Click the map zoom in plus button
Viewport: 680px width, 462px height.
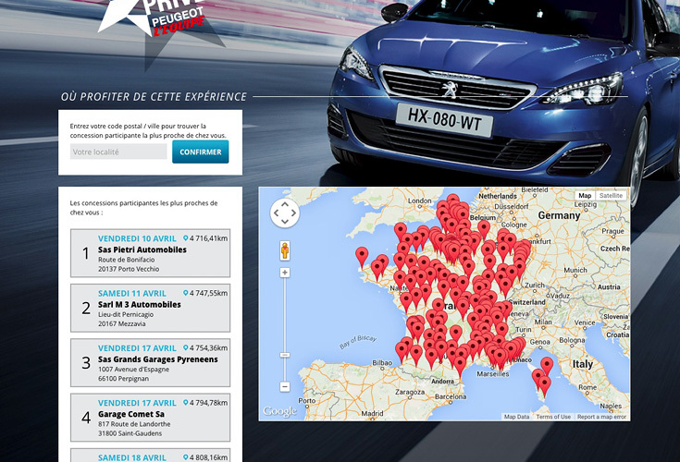[x=285, y=273]
